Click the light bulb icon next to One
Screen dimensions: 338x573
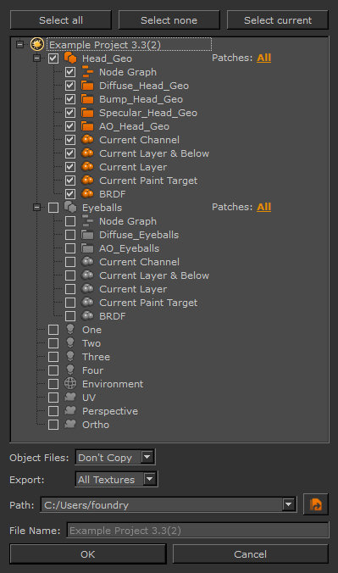click(70, 329)
